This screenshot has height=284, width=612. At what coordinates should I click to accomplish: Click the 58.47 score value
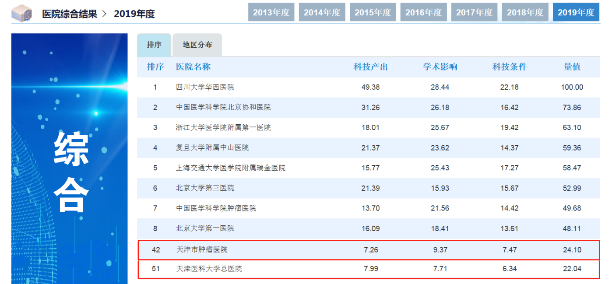point(572,168)
